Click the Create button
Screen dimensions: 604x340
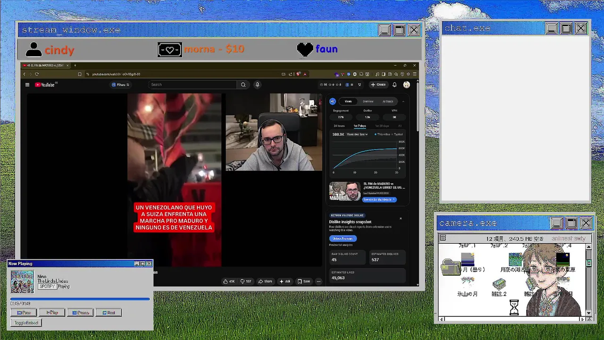tap(378, 85)
